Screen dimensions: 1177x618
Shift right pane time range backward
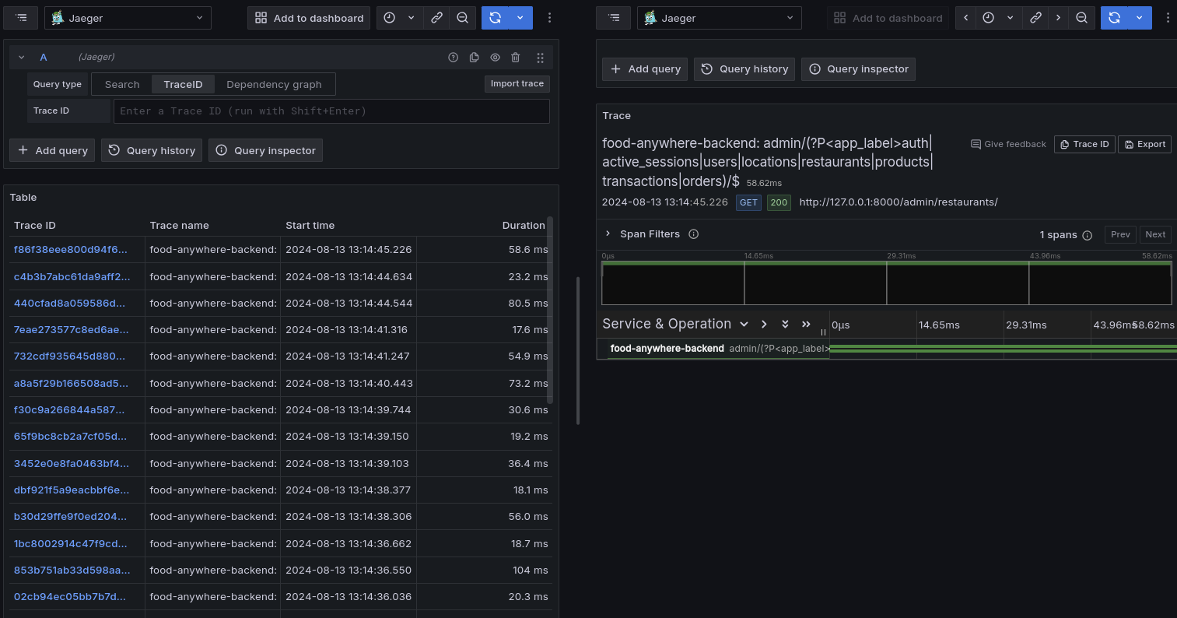coord(965,18)
